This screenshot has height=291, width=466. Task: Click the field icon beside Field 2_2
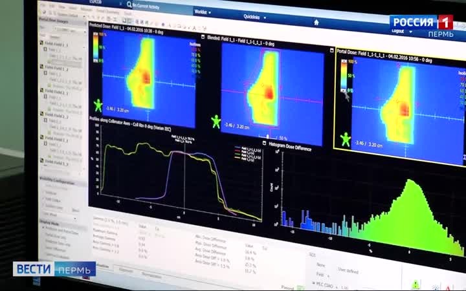(42, 114)
